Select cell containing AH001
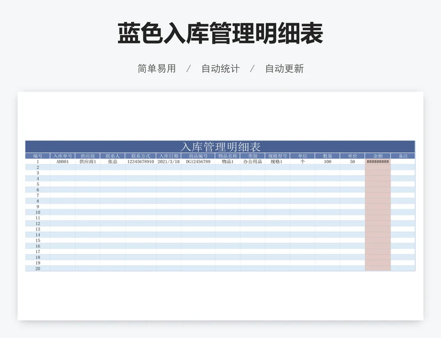441x338 pixels. (63, 162)
